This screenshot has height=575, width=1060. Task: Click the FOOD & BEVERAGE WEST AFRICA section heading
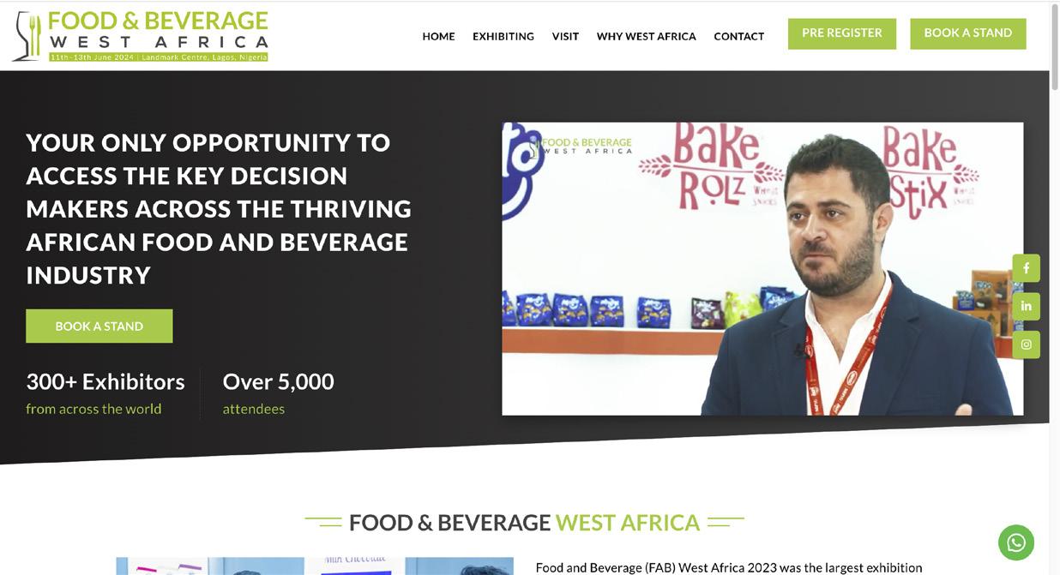pyautogui.click(x=524, y=522)
